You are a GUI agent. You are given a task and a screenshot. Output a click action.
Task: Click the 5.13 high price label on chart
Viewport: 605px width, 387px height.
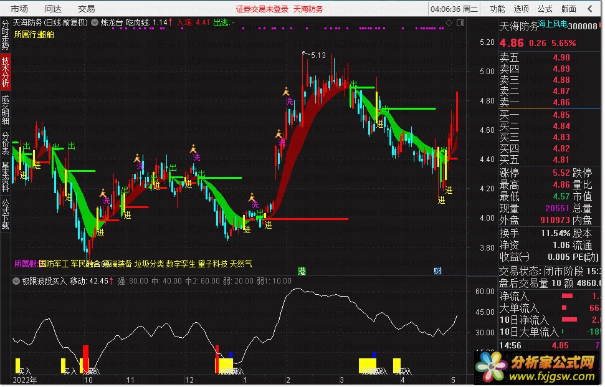click(318, 55)
